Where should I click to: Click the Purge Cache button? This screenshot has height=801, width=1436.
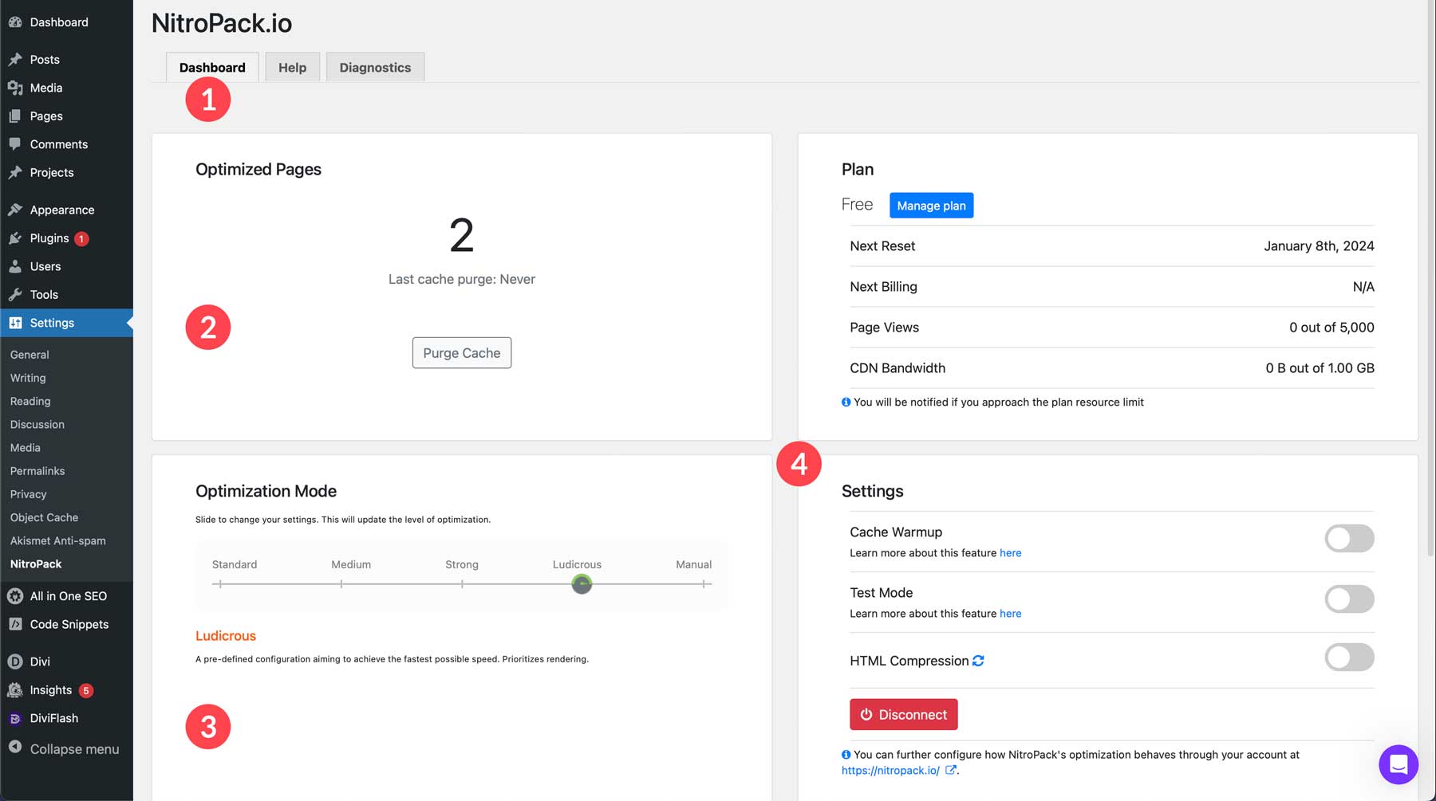pyautogui.click(x=461, y=352)
